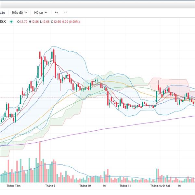Open the Biểu đồ dropdown menu
Screen dimensions: 195x195
coord(19,13)
